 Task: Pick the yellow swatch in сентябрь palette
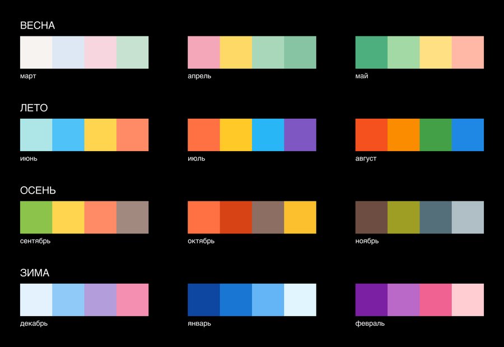[x=68, y=218]
